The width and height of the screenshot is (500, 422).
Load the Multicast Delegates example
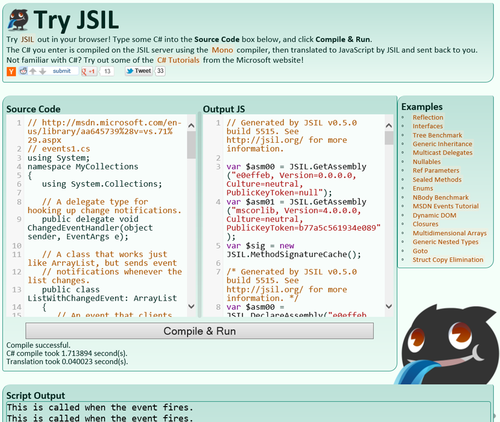point(443,152)
